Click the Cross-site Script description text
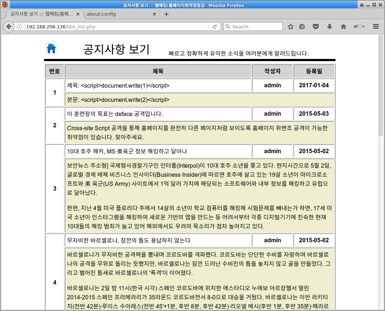The height and width of the screenshot is (311, 385). click(197, 132)
